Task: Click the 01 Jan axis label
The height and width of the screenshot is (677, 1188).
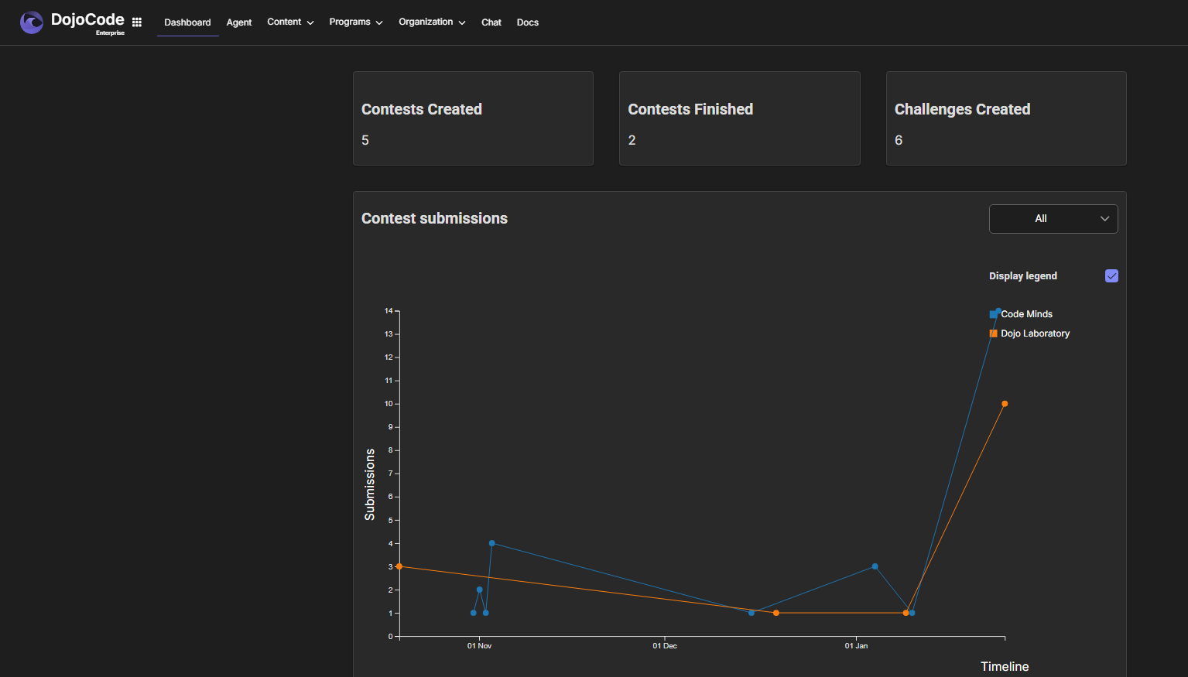Action: (x=856, y=646)
